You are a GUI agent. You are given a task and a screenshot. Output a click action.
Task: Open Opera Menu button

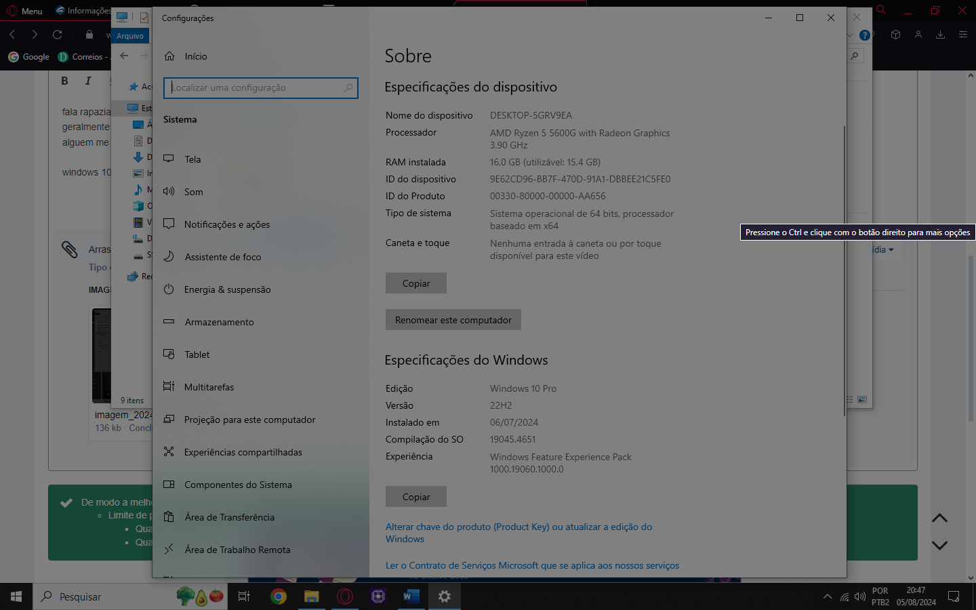[25, 11]
